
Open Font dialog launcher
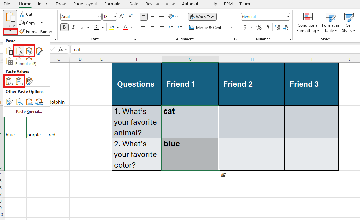pos(134,39)
